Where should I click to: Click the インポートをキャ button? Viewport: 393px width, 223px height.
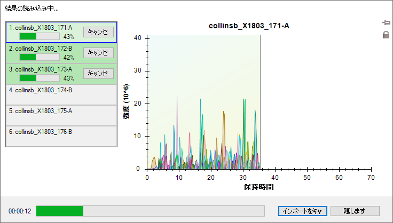point(302,211)
